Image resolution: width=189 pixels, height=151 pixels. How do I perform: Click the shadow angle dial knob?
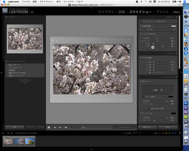pyautogui.click(x=153, y=48)
